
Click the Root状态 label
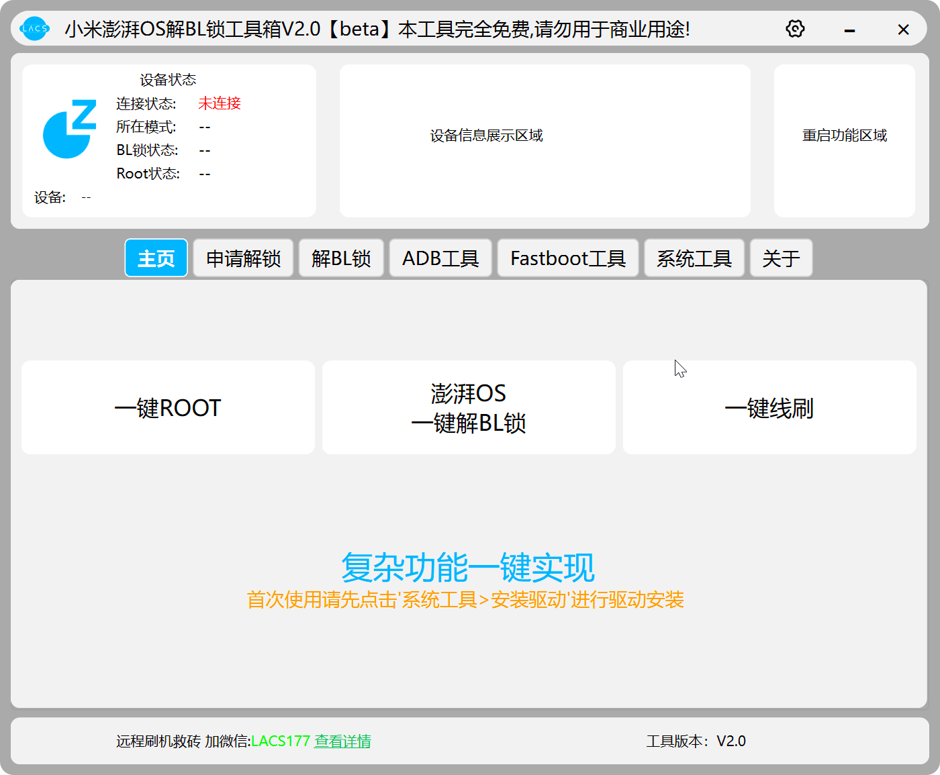click(x=148, y=174)
